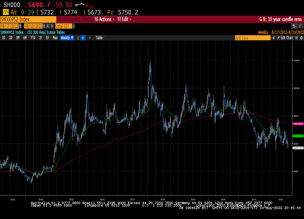Click the date range text 8/17/2012-8/10/2022

(x=287, y=32)
